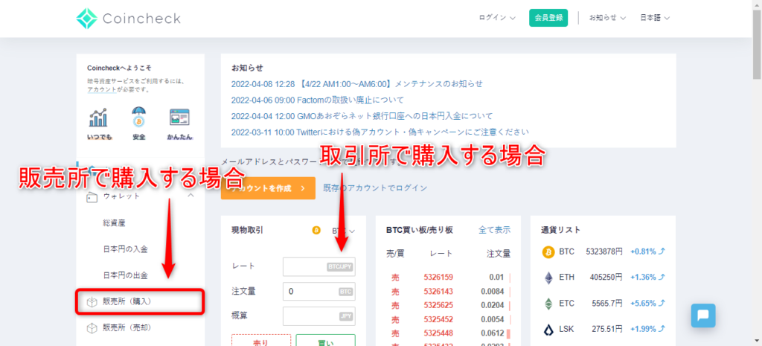Open the GMOあおぞらネット銀行 deposit notice

[x=362, y=116]
